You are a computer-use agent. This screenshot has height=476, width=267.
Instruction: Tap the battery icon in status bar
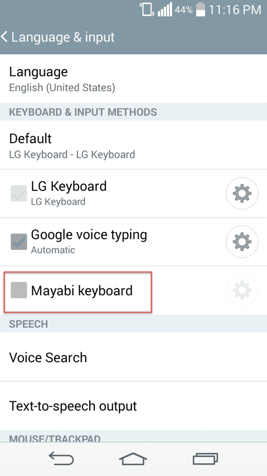click(x=201, y=10)
